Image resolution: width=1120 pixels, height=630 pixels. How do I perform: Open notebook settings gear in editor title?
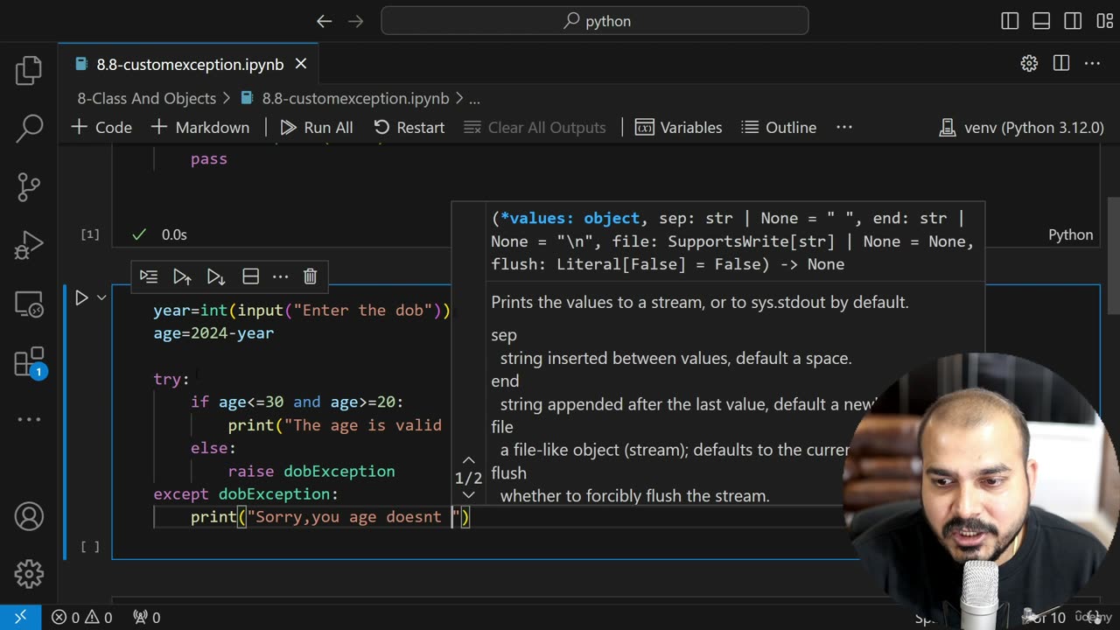click(x=1029, y=64)
